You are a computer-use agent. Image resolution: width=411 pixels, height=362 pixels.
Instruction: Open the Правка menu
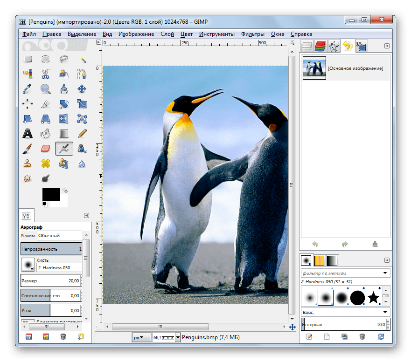(52, 34)
